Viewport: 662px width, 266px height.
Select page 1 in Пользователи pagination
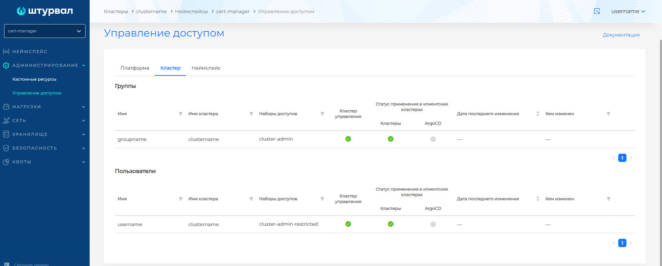622,243
